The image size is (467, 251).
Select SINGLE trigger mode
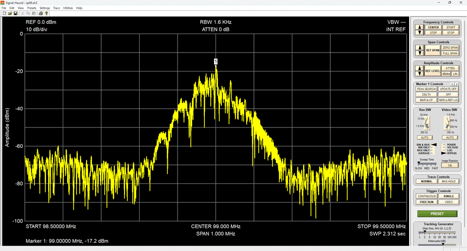[x=448, y=196]
